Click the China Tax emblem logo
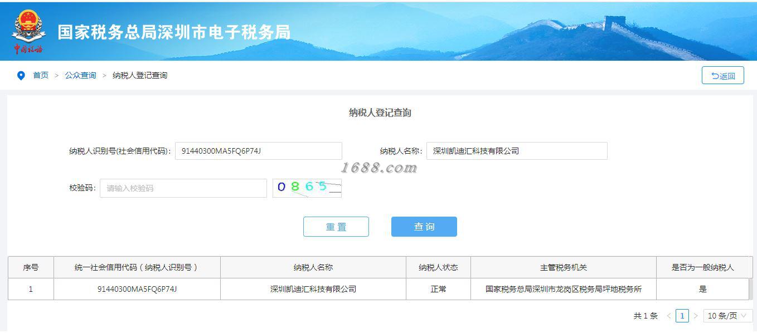Image resolution: width=757 pixels, height=333 pixels. (28, 32)
